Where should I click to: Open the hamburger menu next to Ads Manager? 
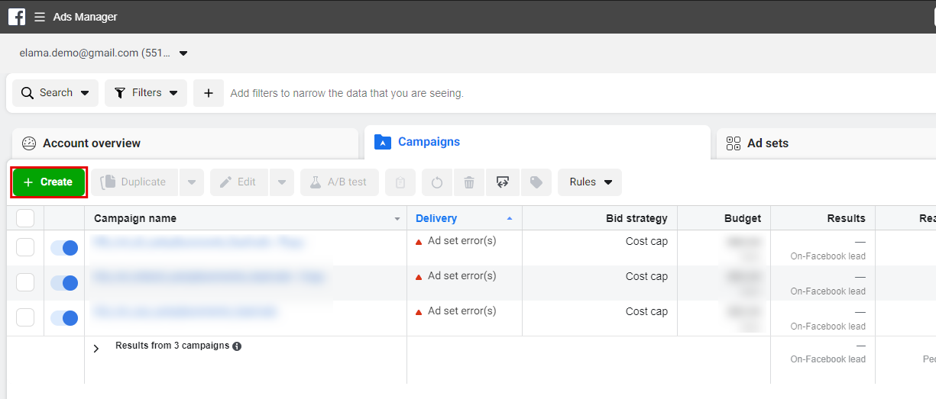point(40,17)
